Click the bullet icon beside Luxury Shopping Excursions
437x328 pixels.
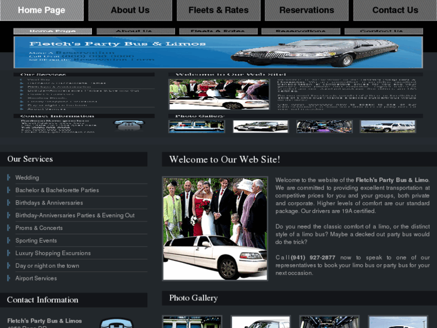(8, 253)
